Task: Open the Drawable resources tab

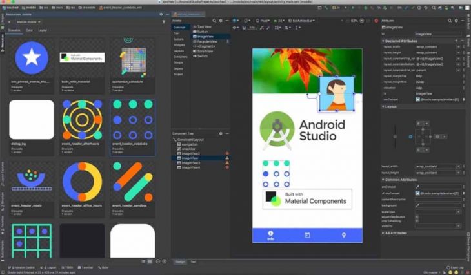Action: (x=14, y=30)
